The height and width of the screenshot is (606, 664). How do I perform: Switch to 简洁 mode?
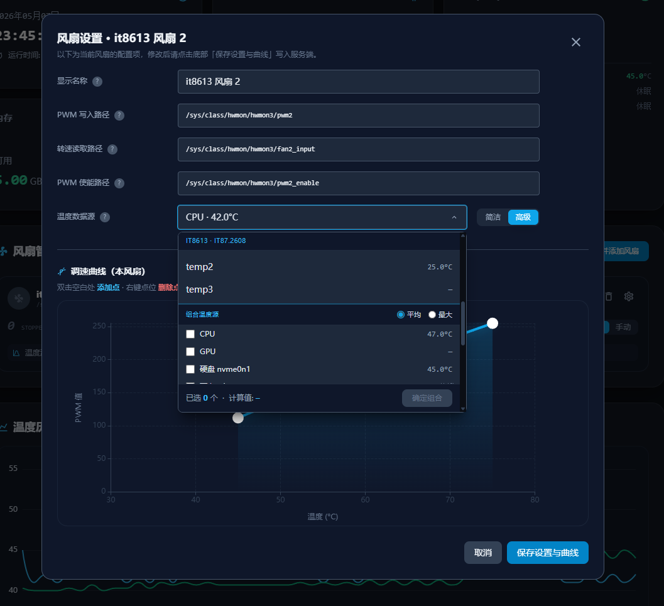tap(493, 217)
